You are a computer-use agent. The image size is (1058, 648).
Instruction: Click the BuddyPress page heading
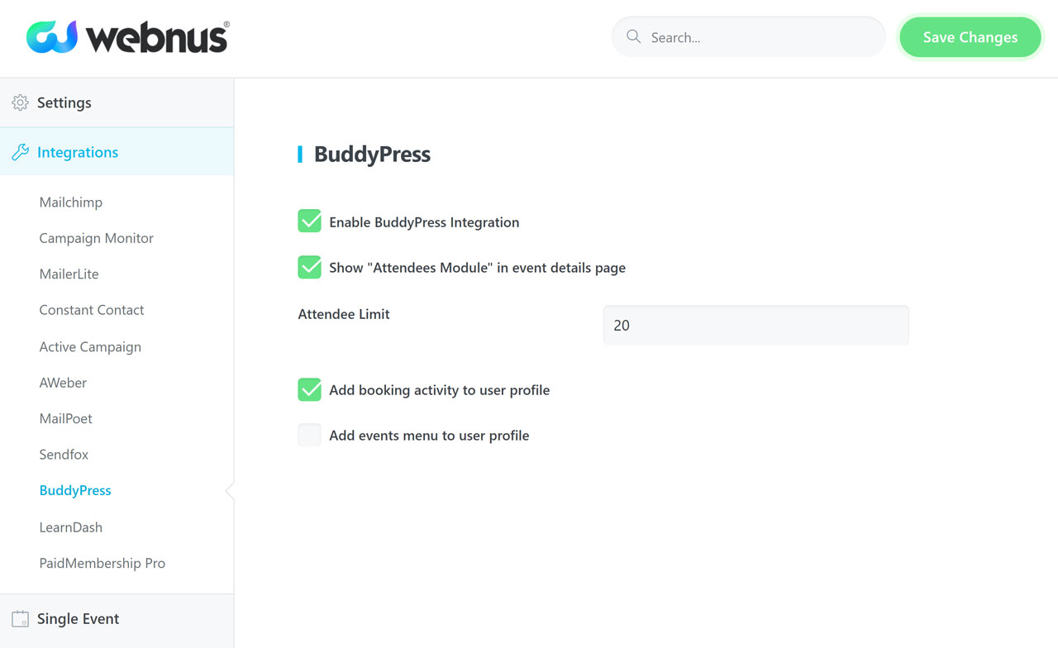(x=372, y=155)
